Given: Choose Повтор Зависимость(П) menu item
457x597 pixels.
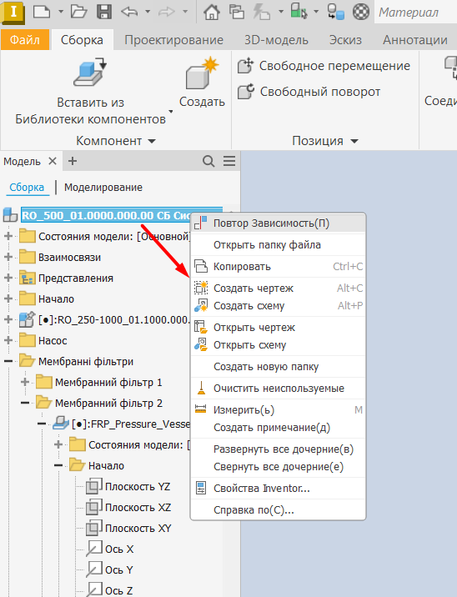Looking at the screenshot, I should coord(278,223).
